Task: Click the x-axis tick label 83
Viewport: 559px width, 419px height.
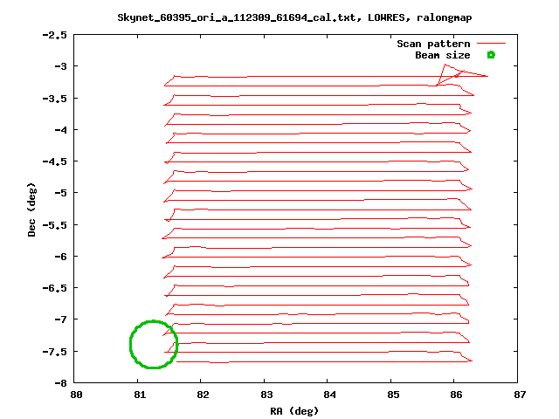Action: pos(266,395)
